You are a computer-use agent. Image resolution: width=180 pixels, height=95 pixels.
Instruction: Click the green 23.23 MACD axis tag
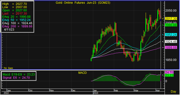pyautogui.click(x=169, y=75)
